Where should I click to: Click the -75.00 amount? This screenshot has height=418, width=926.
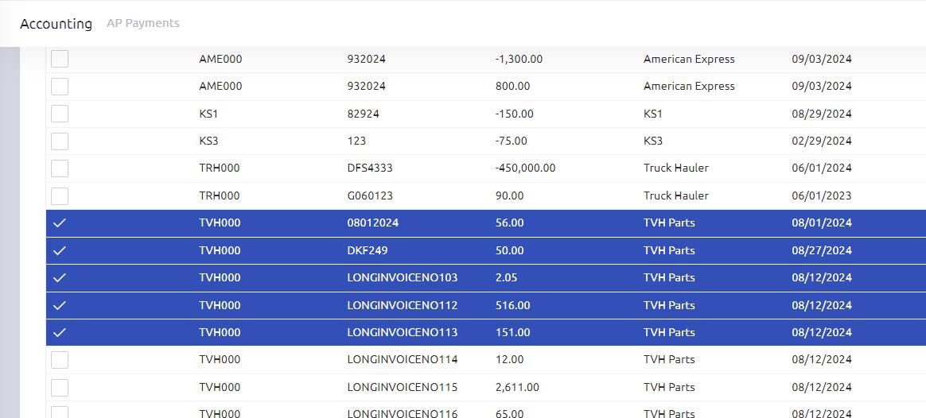click(x=511, y=141)
